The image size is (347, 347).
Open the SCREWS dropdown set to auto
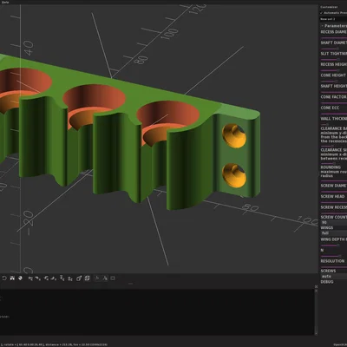[x=334, y=277]
